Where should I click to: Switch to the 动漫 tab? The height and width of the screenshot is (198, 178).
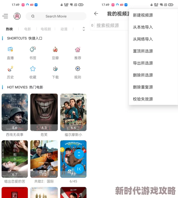click(x=64, y=29)
